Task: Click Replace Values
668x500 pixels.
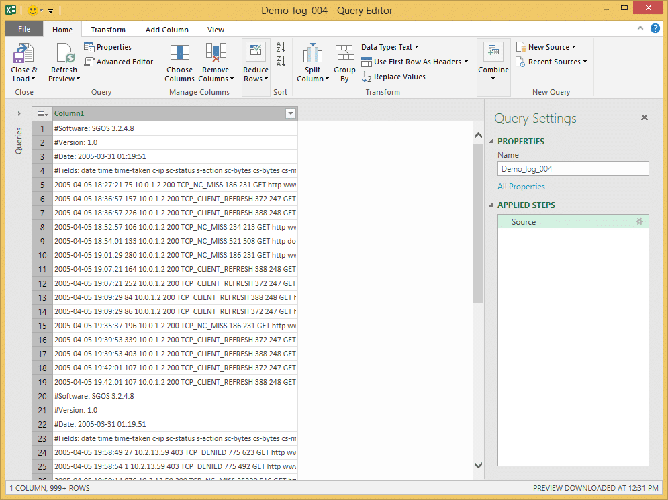Action: pyautogui.click(x=393, y=77)
